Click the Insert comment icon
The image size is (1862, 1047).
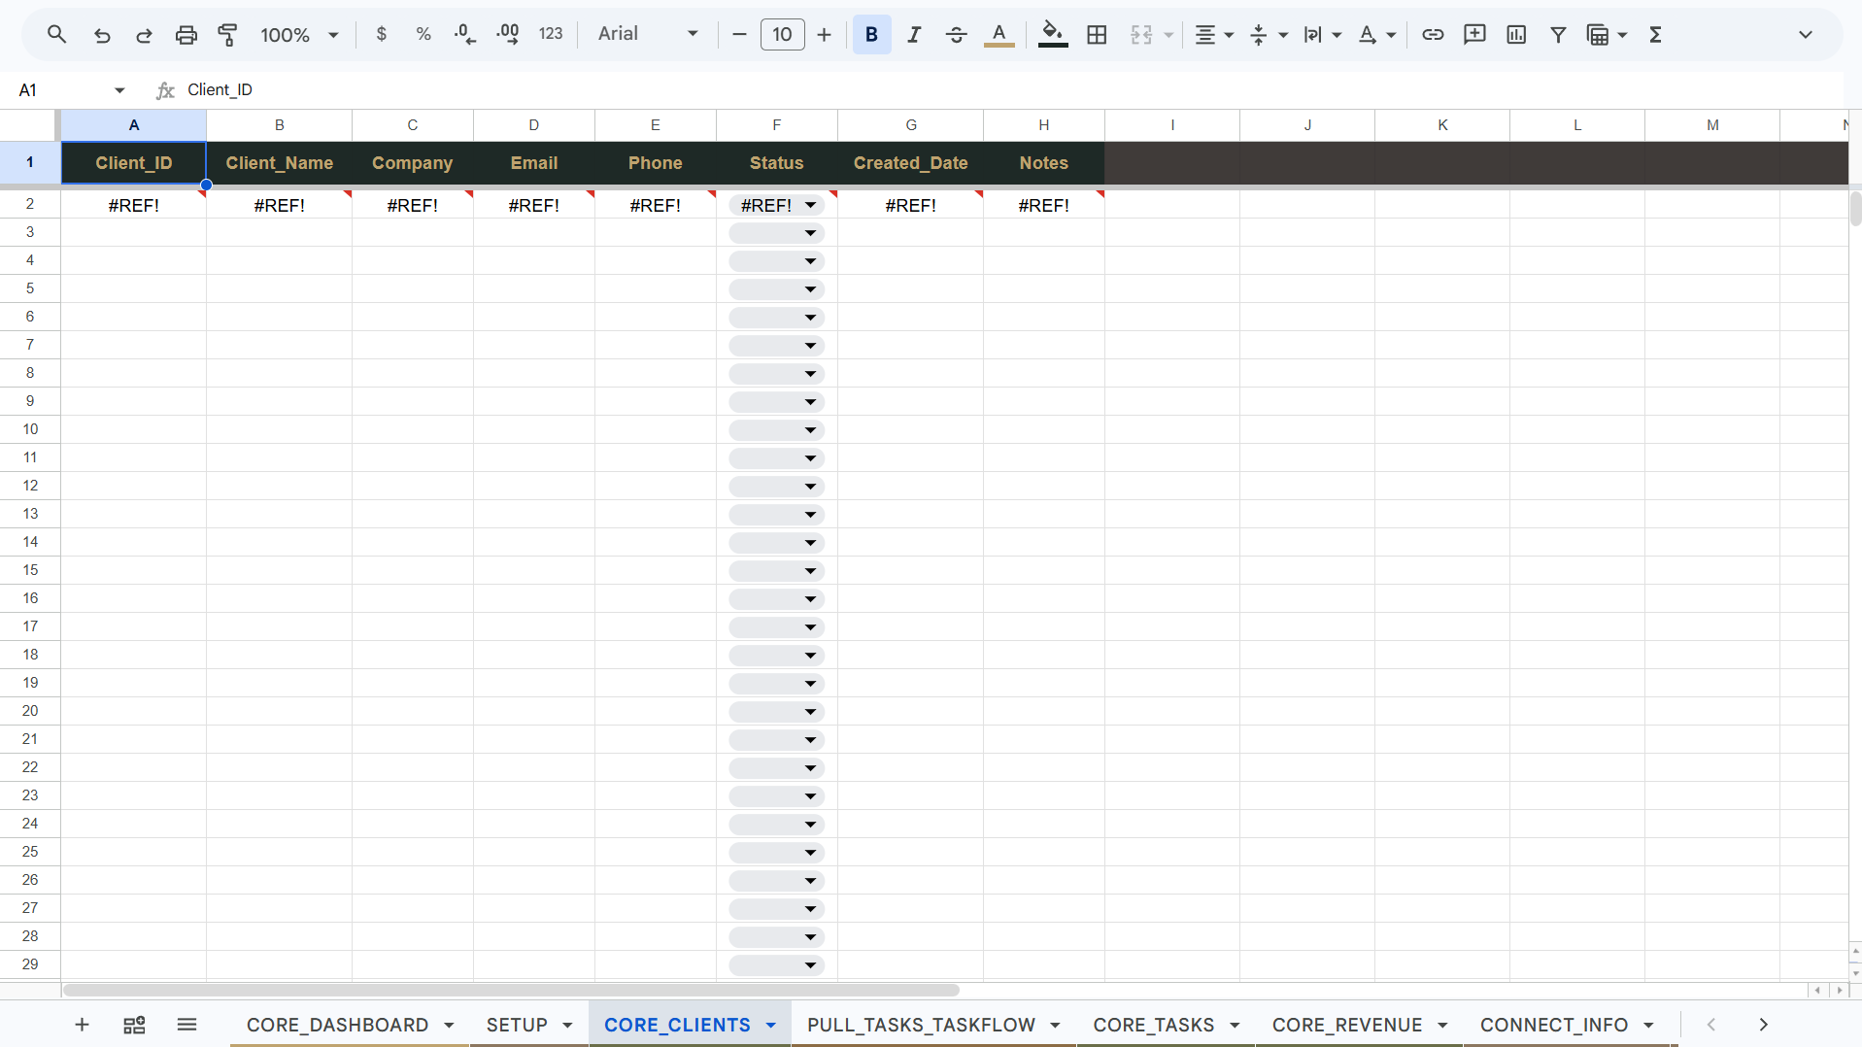pyautogui.click(x=1474, y=35)
